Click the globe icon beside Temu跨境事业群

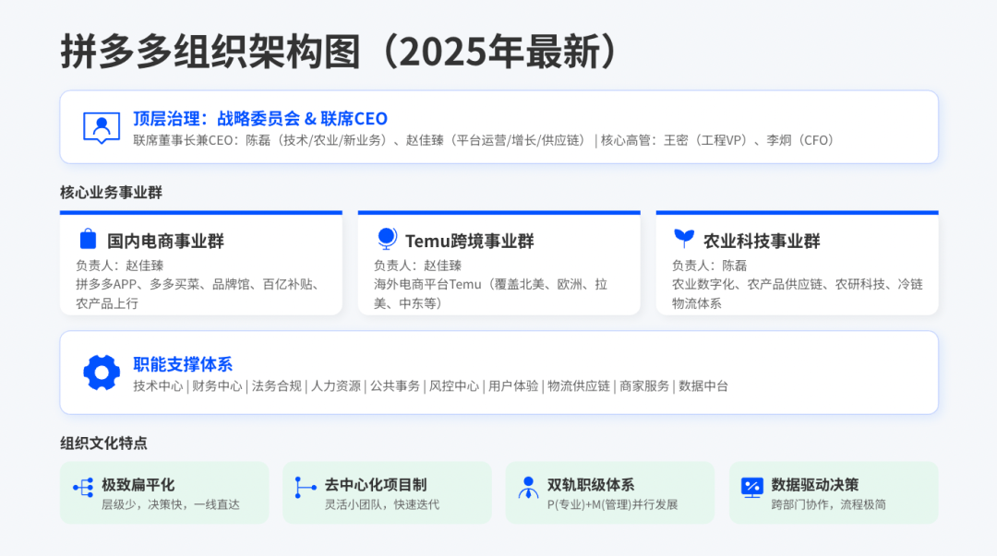click(x=387, y=240)
